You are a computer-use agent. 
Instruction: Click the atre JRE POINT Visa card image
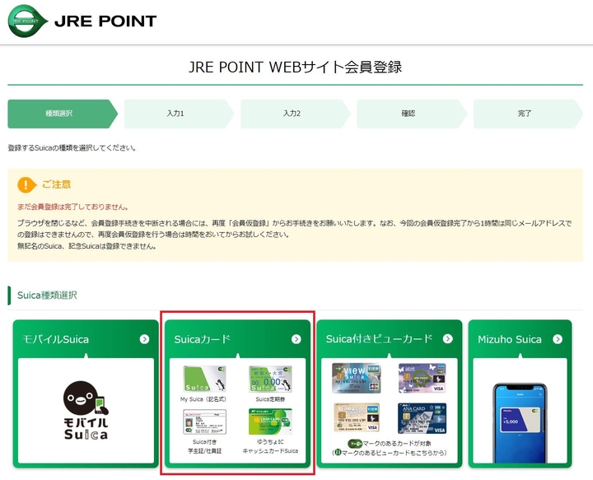pyautogui.click(x=422, y=378)
